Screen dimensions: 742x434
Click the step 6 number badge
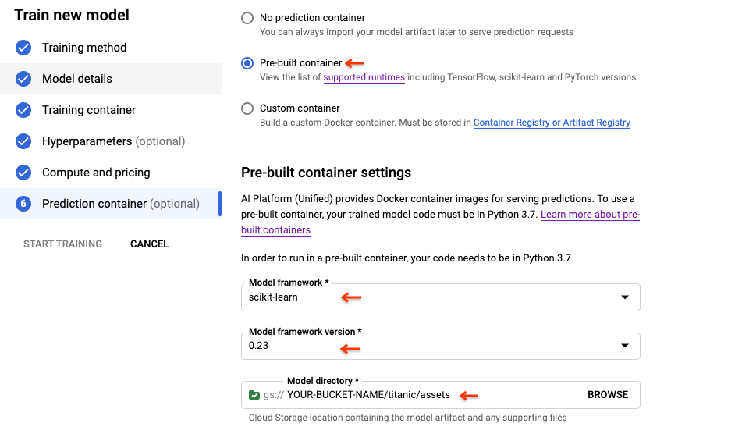coord(23,204)
